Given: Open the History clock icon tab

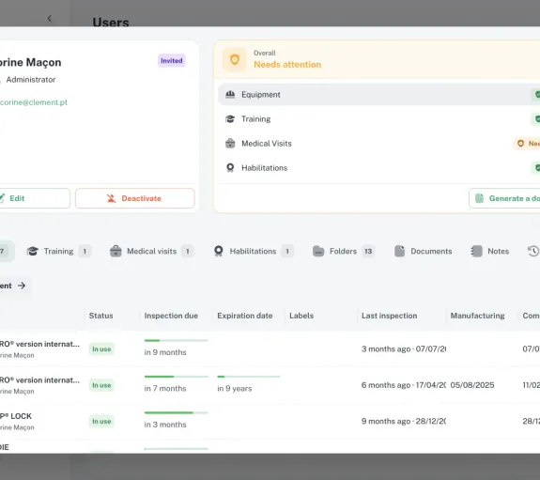Looking at the screenshot, I should coord(533,251).
